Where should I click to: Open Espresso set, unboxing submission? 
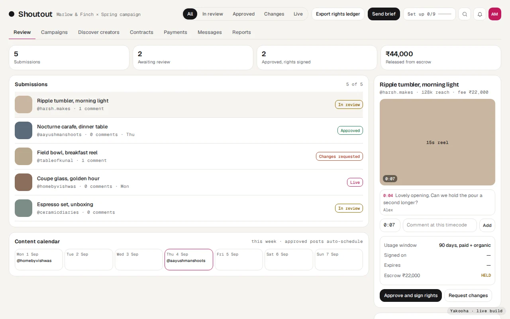(x=189, y=208)
